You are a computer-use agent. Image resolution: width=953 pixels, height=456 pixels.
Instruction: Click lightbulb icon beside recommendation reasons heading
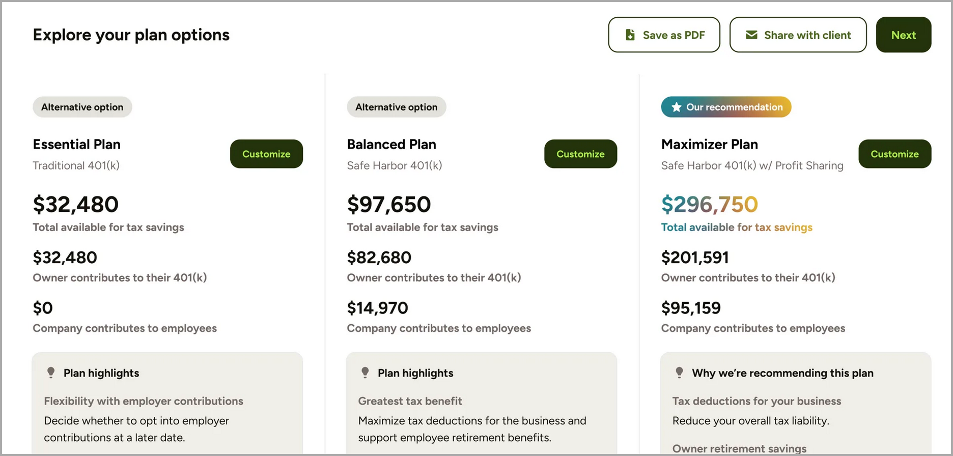[x=679, y=373]
